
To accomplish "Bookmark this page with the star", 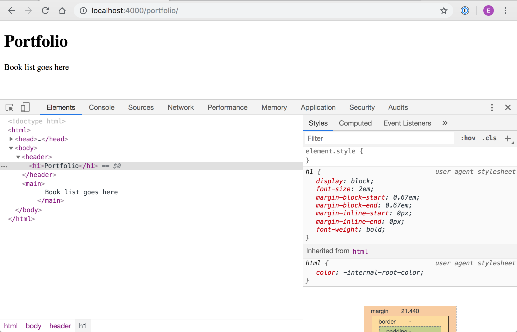I will 444,11.
